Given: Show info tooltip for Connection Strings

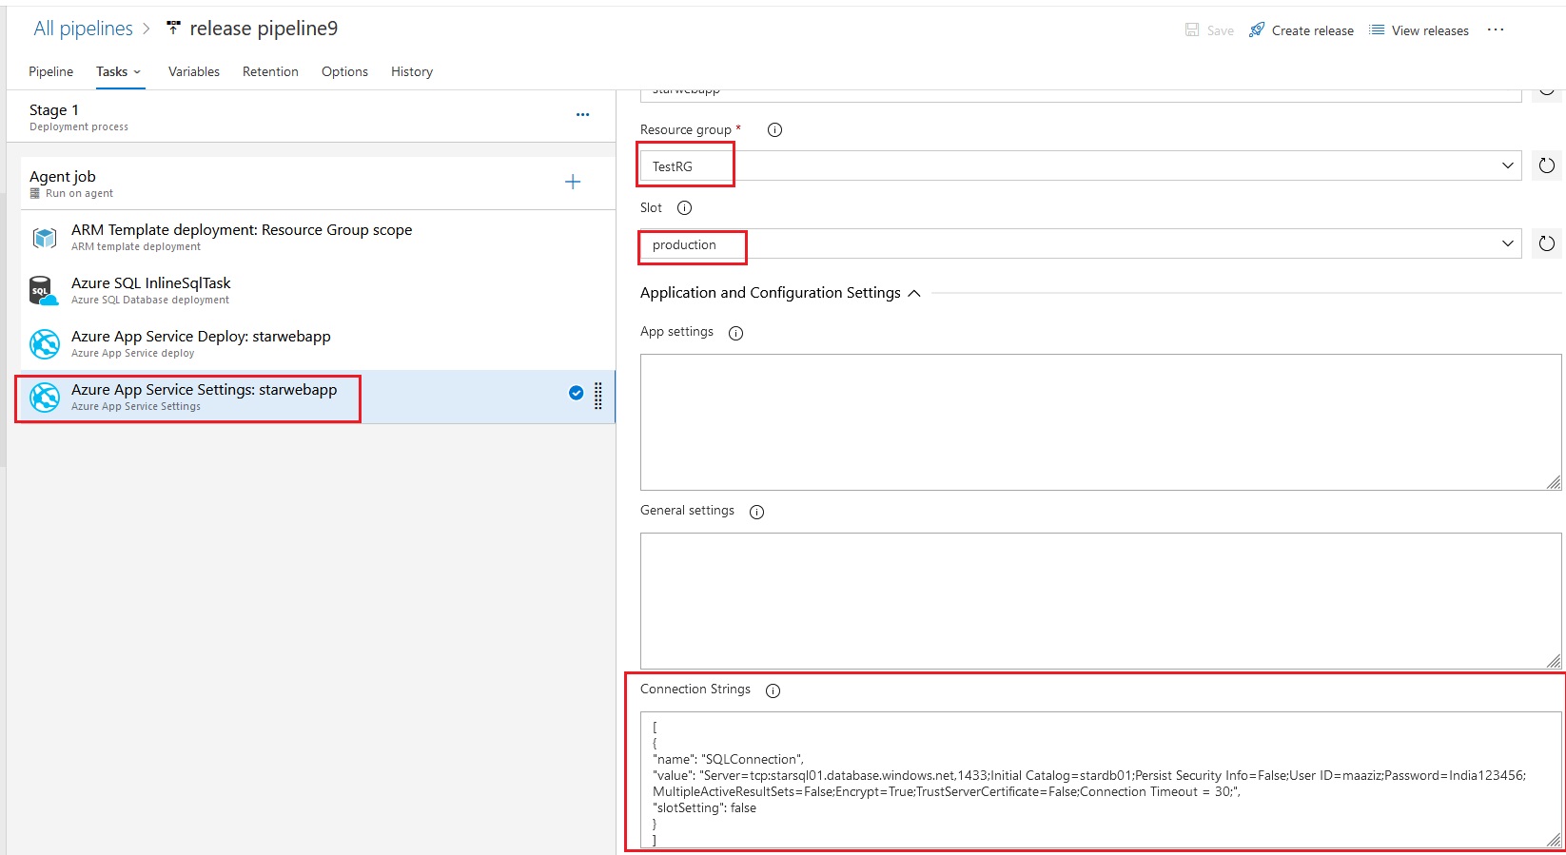Looking at the screenshot, I should [773, 690].
